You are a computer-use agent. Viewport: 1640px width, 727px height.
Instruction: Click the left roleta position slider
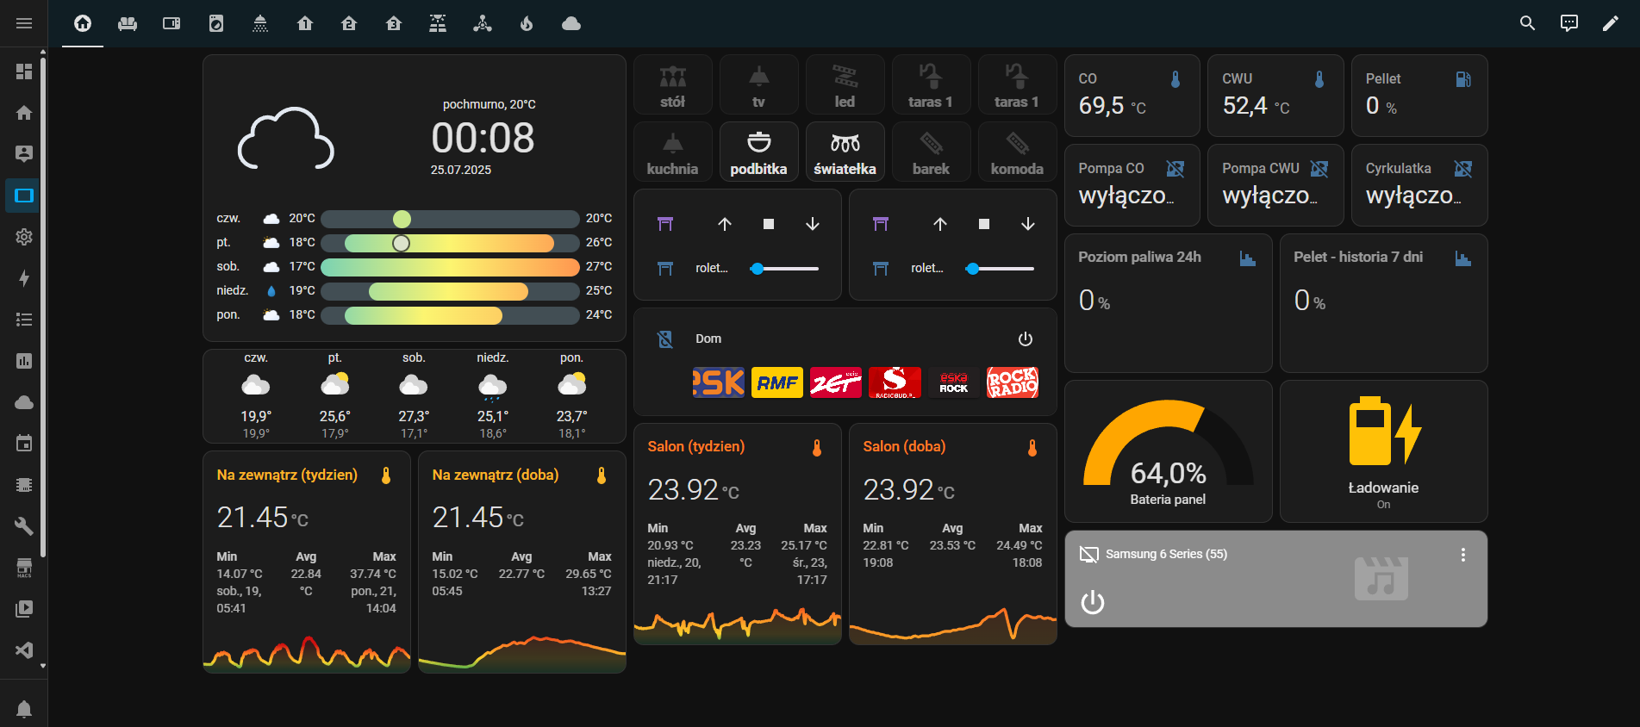point(783,269)
